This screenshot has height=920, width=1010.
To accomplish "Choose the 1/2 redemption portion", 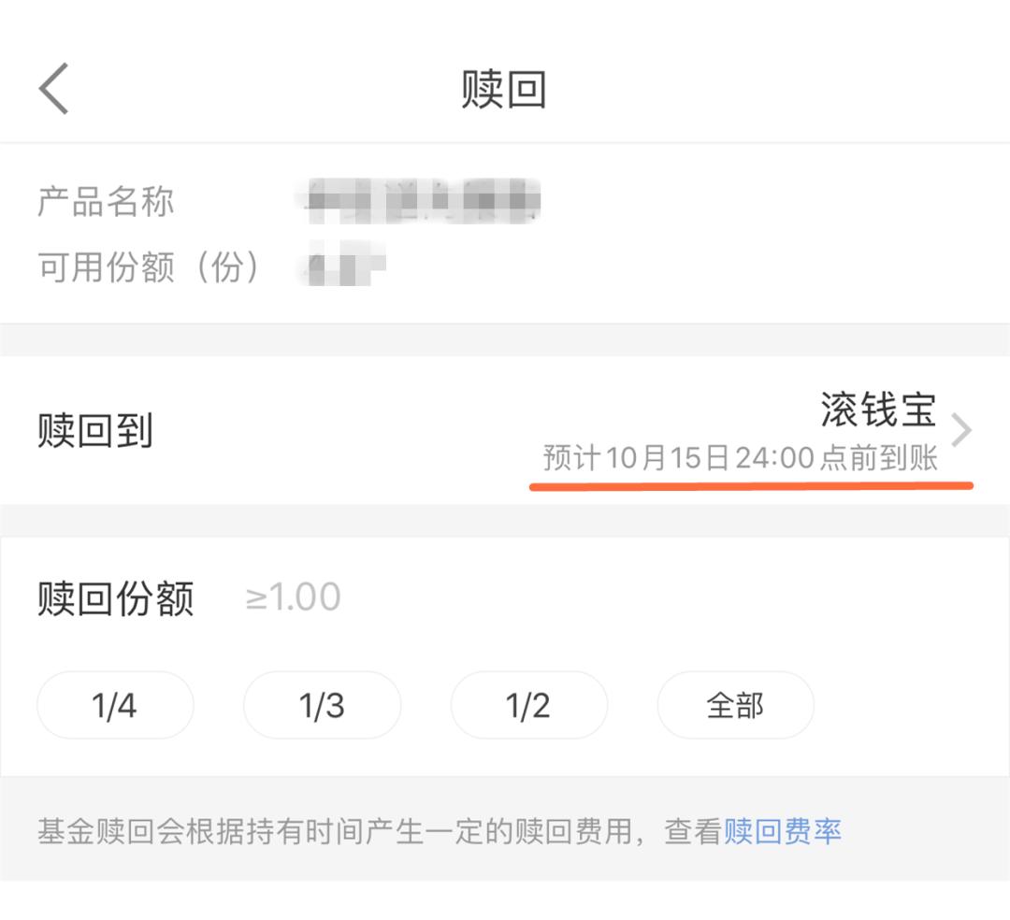I will 528,706.
